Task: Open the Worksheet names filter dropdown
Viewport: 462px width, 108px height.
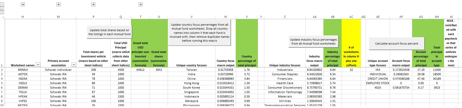Action: coord(38,65)
